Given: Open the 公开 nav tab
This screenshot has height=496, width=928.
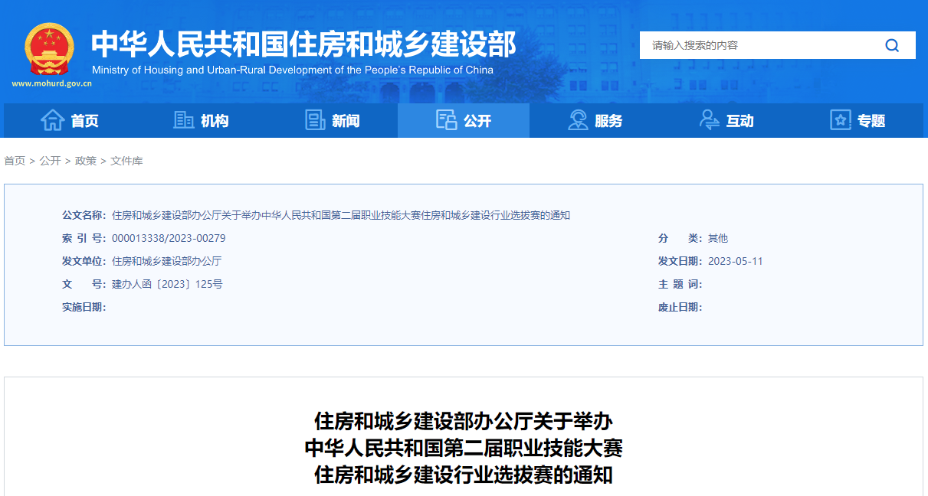Looking at the screenshot, I should click(x=464, y=121).
